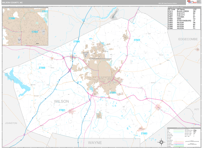Click the 'ZIP Name' column header
Viewport: 203px width, 148px height.
181,9
